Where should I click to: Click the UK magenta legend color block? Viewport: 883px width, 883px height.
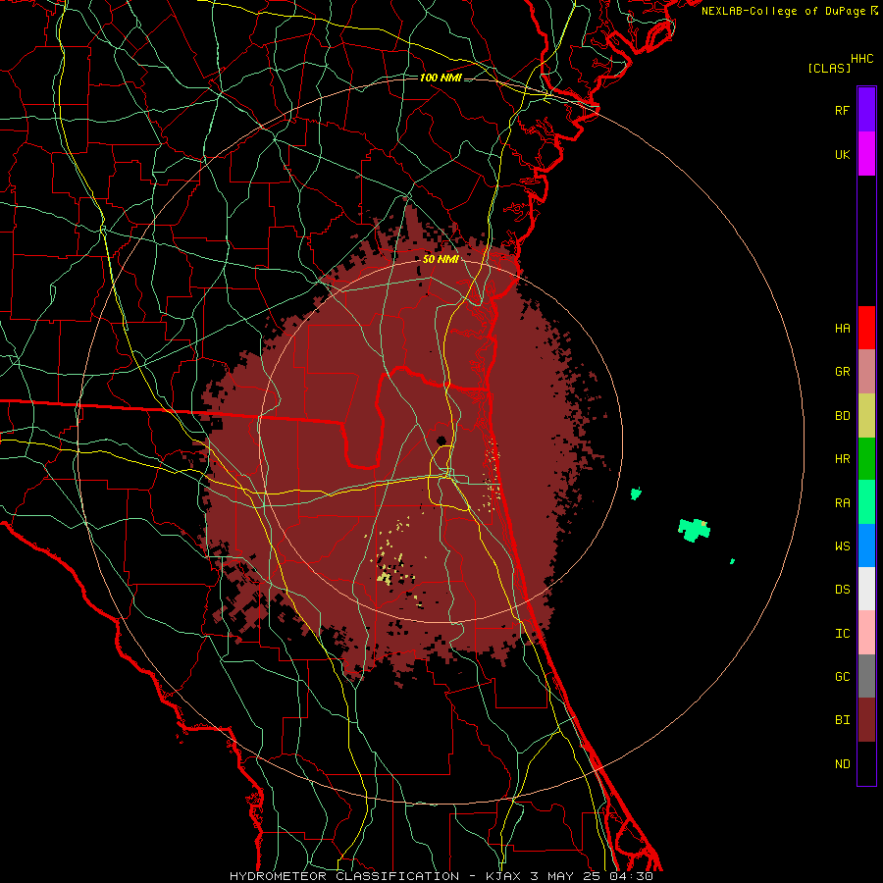coord(866,154)
